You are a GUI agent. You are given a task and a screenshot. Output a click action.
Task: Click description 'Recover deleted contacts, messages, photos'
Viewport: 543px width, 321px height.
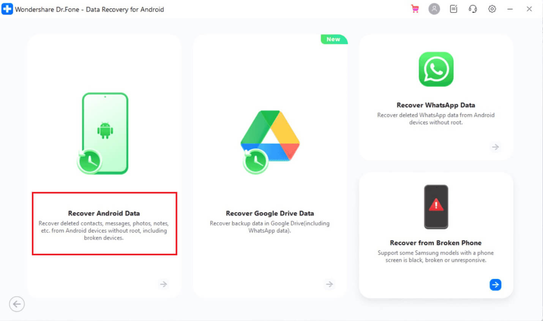[x=104, y=231]
